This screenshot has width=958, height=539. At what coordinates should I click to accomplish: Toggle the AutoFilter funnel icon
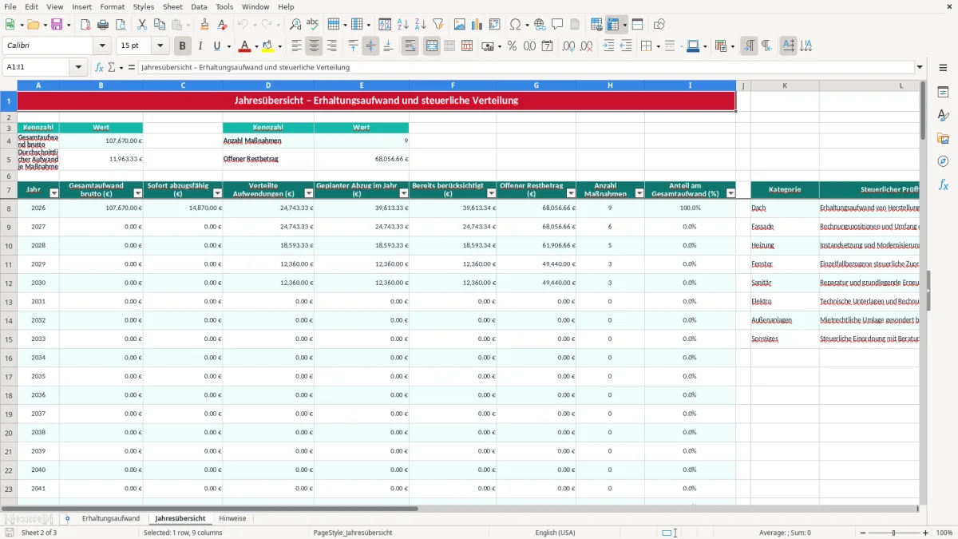point(437,25)
